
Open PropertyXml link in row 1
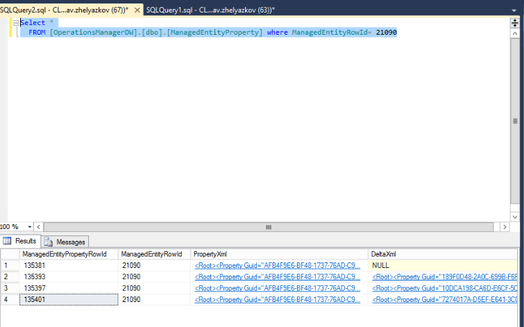(277, 265)
